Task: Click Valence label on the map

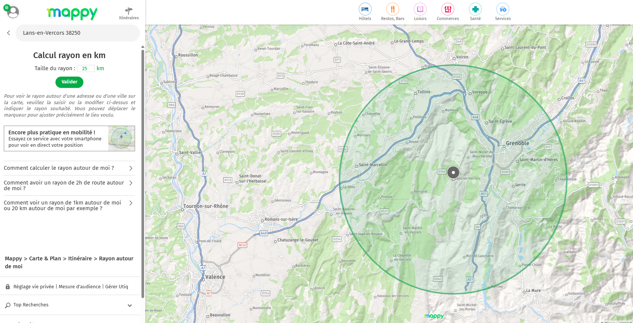Action: click(x=215, y=277)
